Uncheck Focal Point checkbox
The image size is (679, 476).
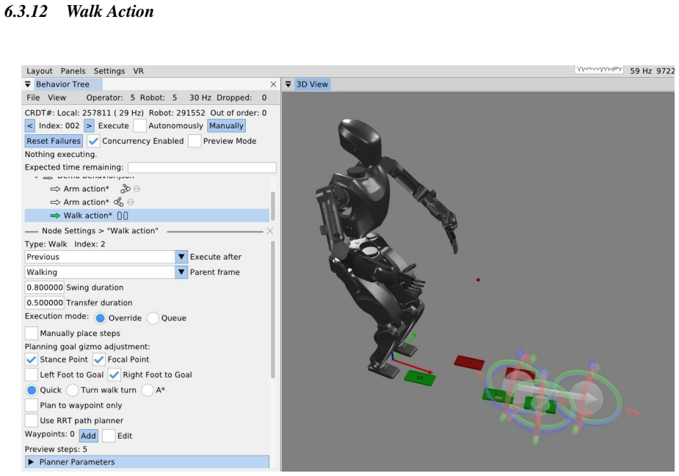(x=99, y=359)
